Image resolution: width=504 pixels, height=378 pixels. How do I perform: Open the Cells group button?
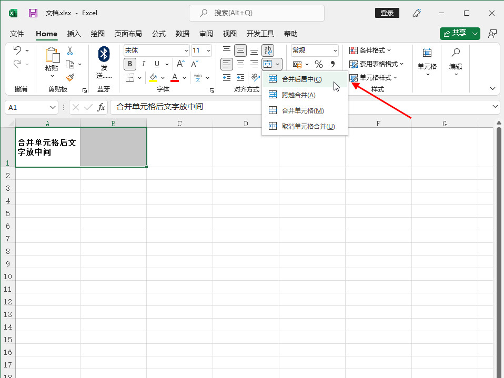click(427, 62)
